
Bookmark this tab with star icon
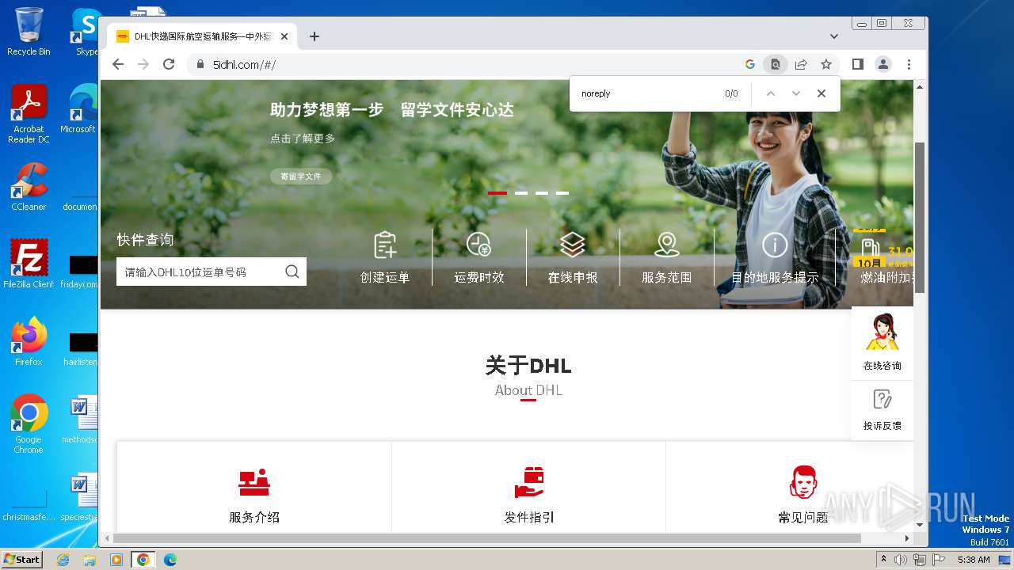pyautogui.click(x=826, y=64)
